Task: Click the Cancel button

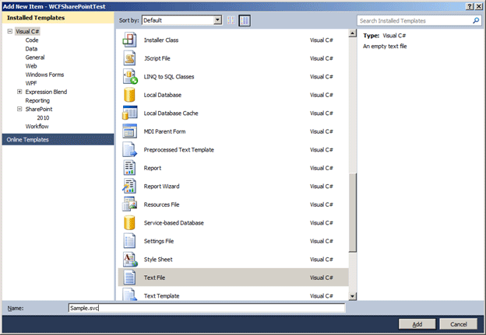Action: click(459, 324)
